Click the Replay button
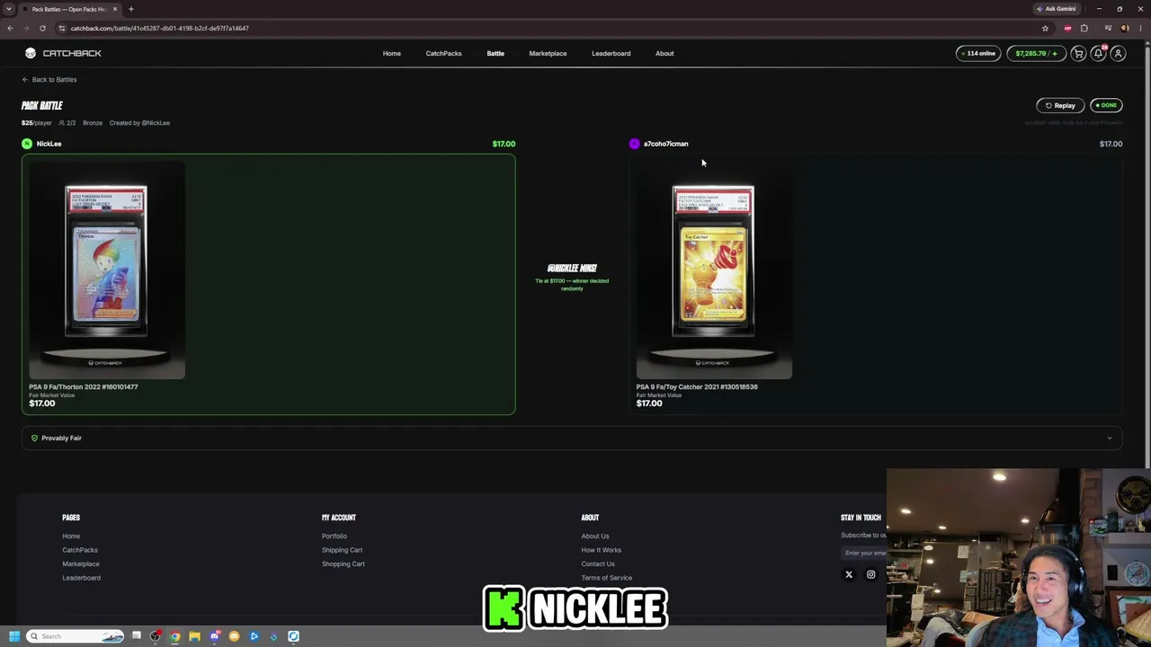The image size is (1151, 647). point(1060,105)
